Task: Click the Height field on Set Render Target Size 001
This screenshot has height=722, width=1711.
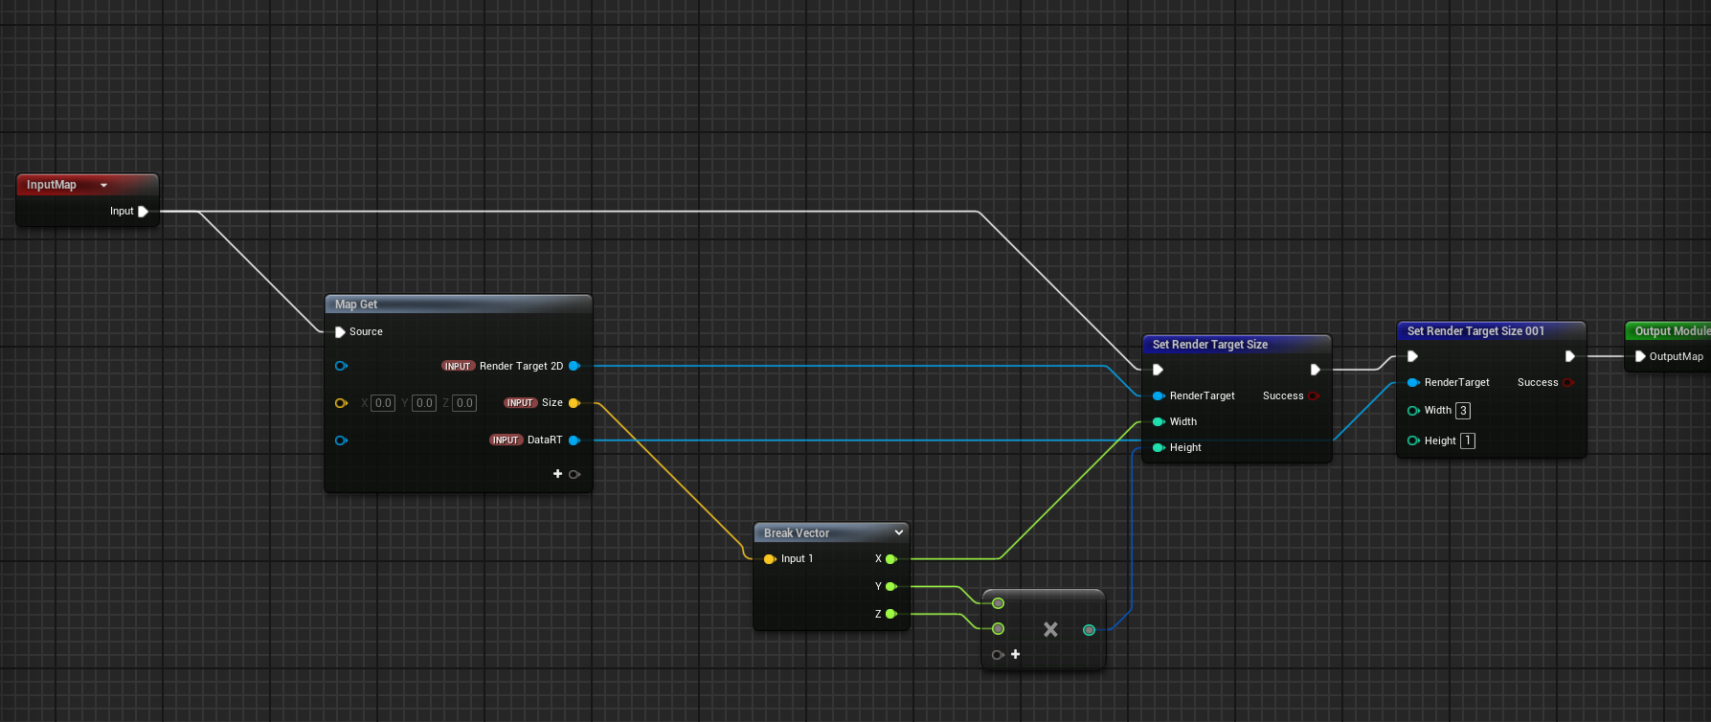Action: point(1467,440)
